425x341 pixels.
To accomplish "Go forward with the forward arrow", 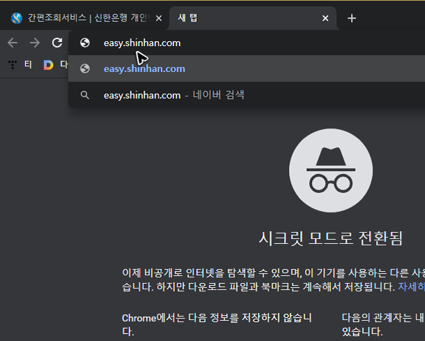I will 35,43.
